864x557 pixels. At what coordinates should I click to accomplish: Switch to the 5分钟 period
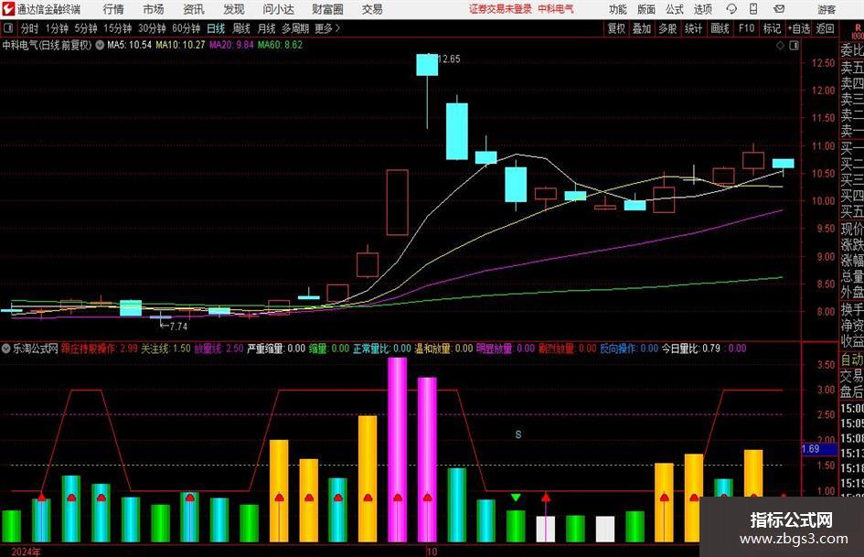[x=86, y=28]
